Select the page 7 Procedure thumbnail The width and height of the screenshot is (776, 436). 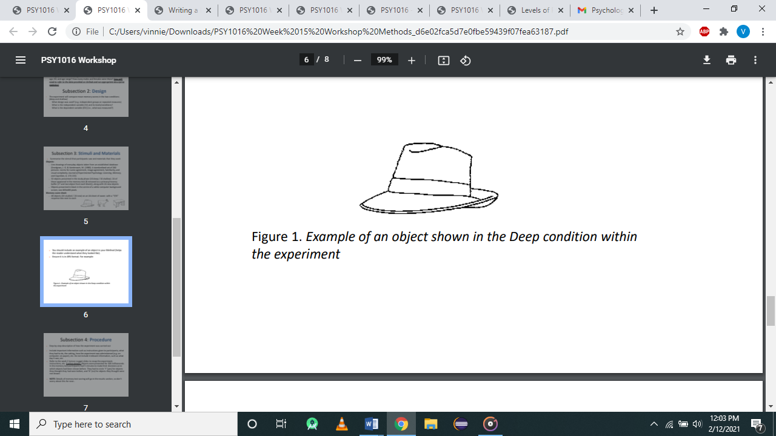85,365
